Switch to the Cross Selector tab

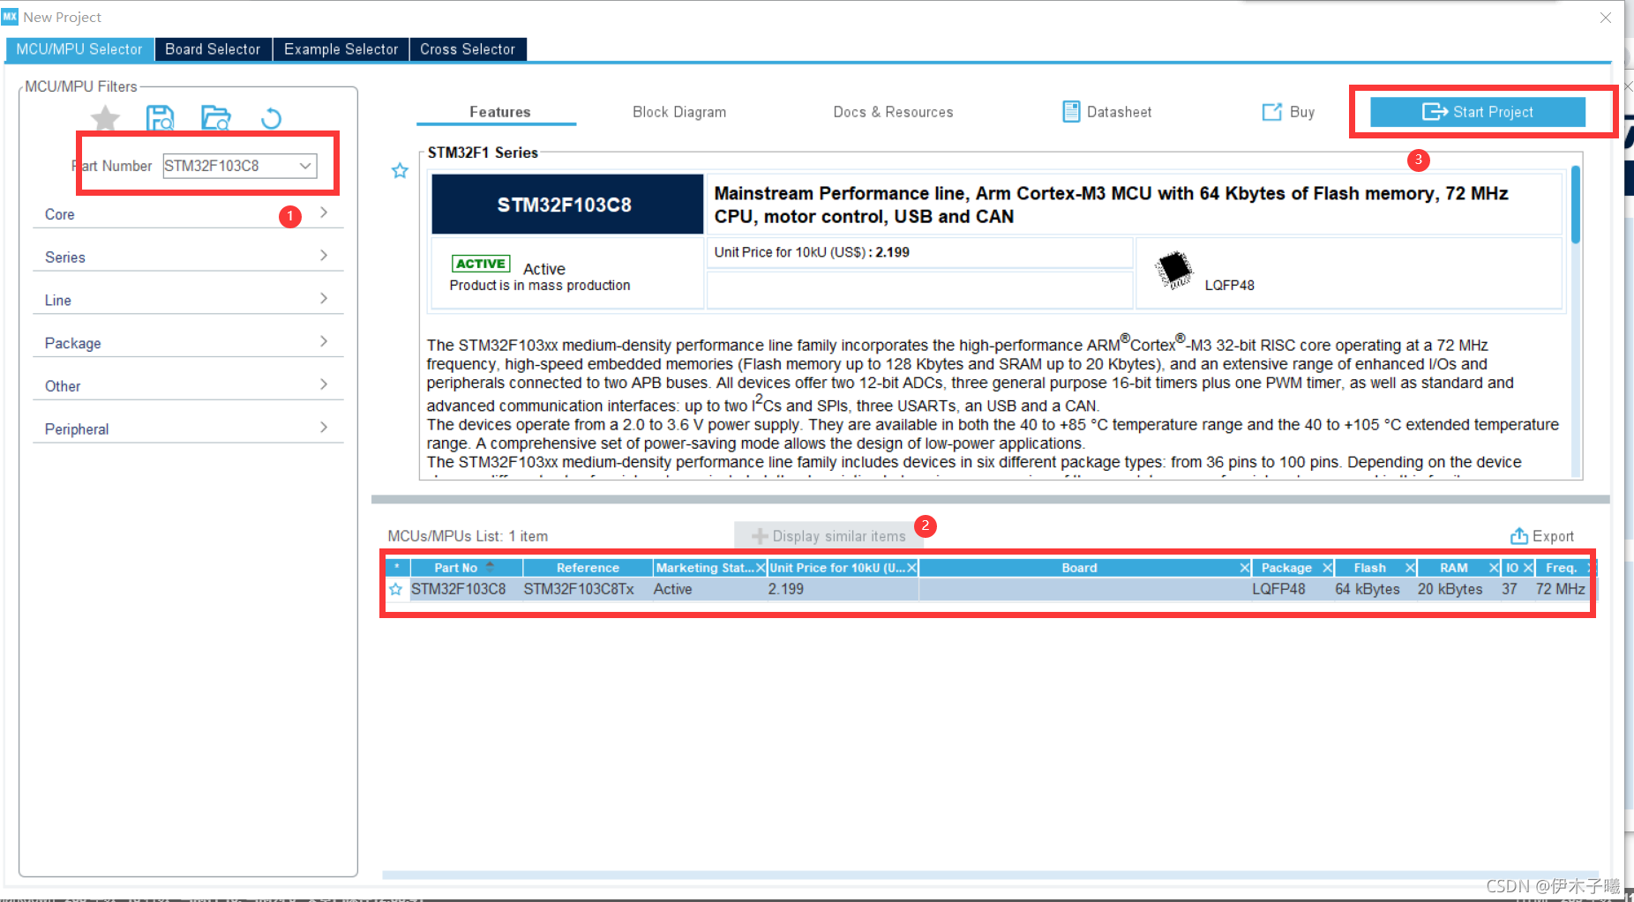tap(468, 49)
